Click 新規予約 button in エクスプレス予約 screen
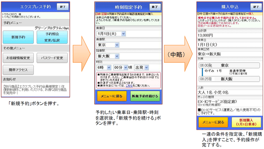264x149 pixels. (18, 37)
